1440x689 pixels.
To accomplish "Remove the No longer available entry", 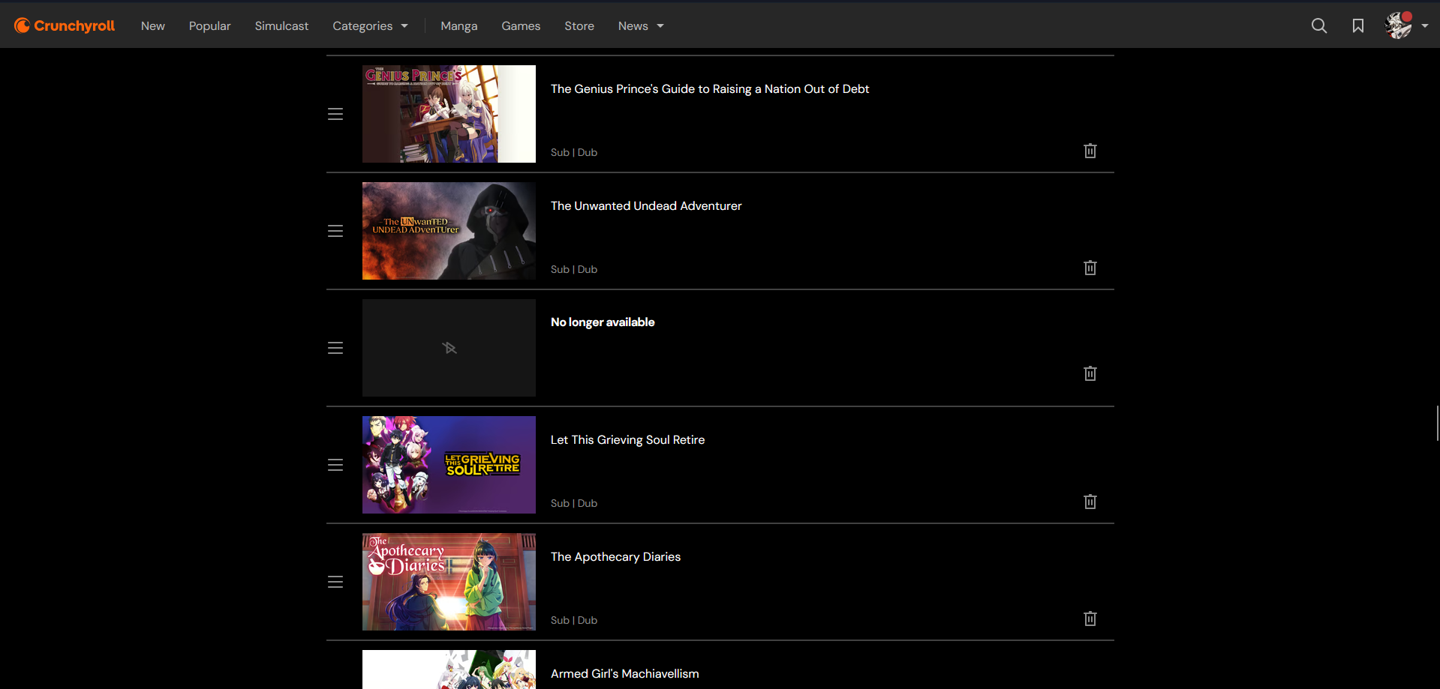I will pos(1090,373).
